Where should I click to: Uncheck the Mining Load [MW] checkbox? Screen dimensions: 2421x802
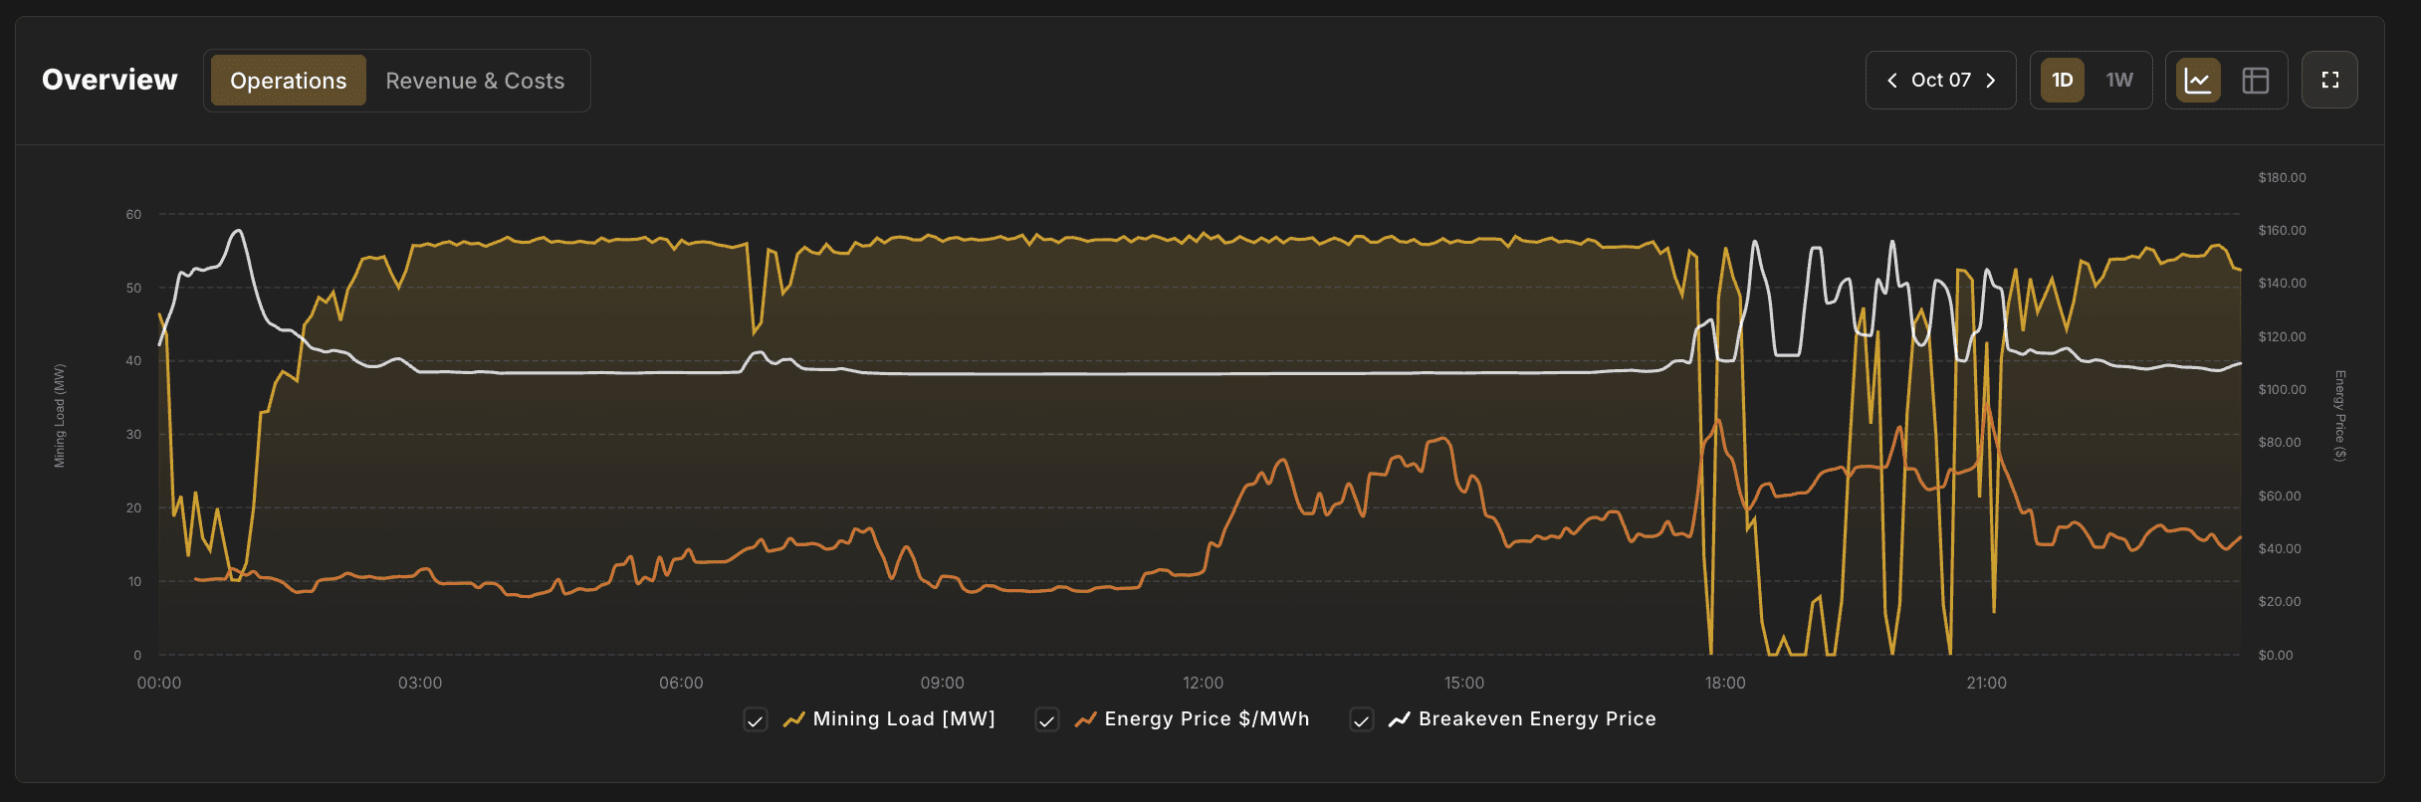coord(756,719)
